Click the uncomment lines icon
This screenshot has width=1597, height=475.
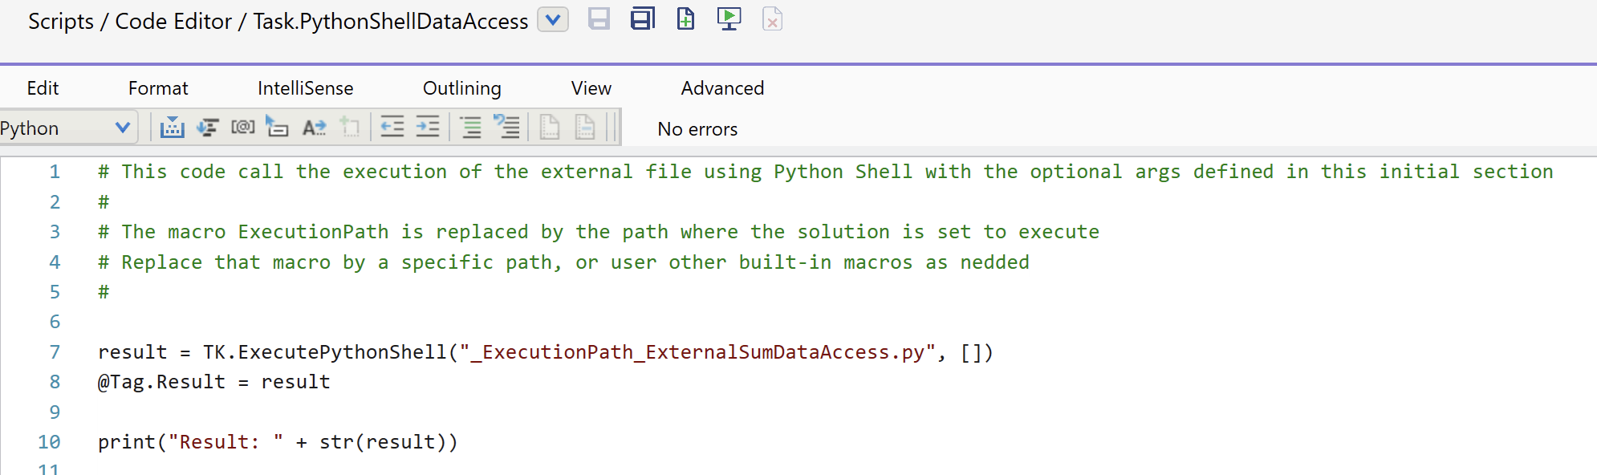506,128
